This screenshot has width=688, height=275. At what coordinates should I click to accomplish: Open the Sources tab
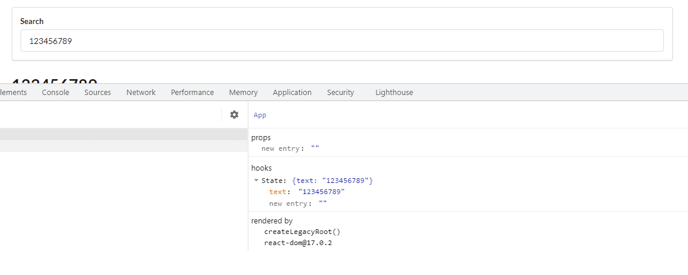(x=97, y=93)
